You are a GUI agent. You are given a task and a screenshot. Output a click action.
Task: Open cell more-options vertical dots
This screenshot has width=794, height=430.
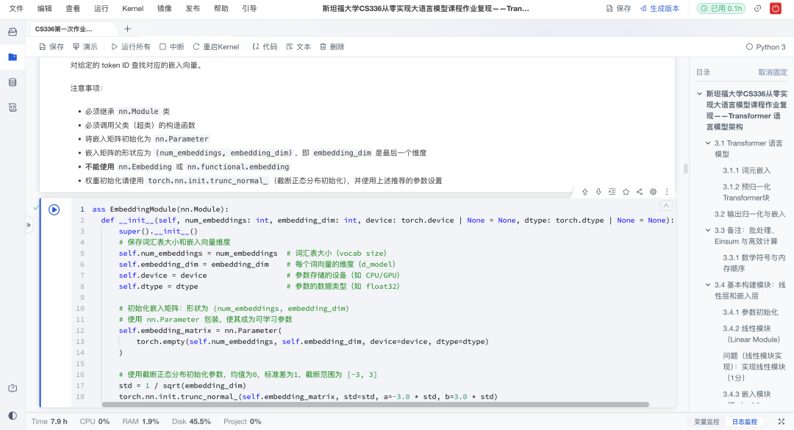coord(667,192)
